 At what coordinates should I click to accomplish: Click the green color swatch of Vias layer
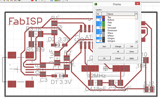(104, 25)
